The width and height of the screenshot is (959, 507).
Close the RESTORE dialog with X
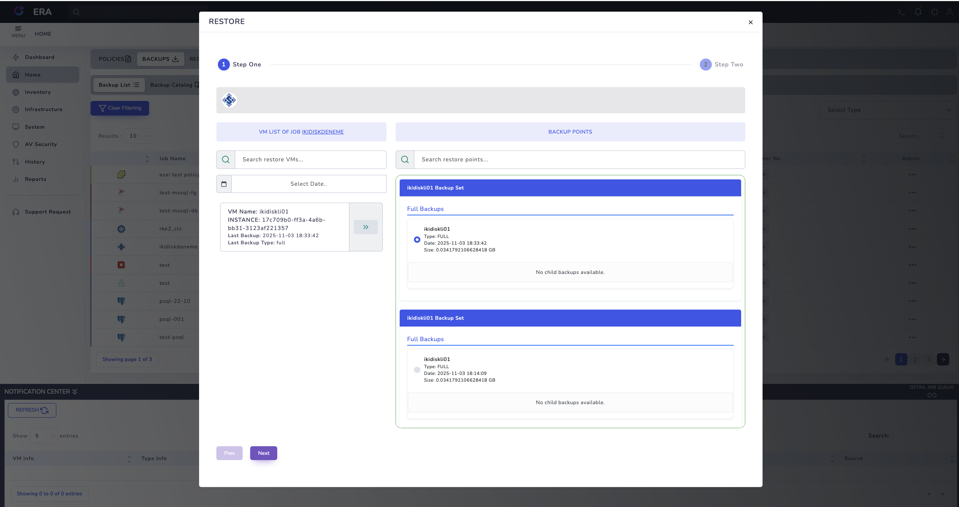751,22
